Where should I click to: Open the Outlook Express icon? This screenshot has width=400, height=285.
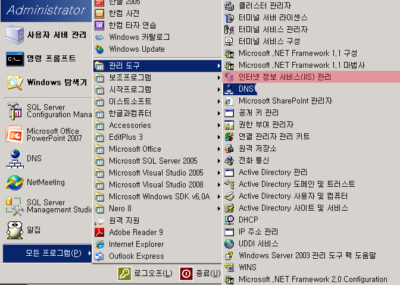click(99, 256)
